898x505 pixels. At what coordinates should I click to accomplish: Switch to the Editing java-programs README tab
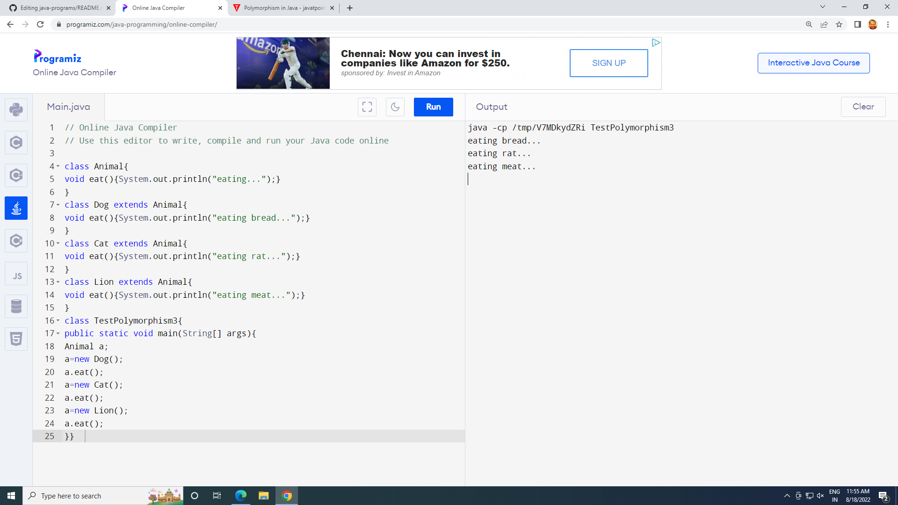click(x=60, y=8)
